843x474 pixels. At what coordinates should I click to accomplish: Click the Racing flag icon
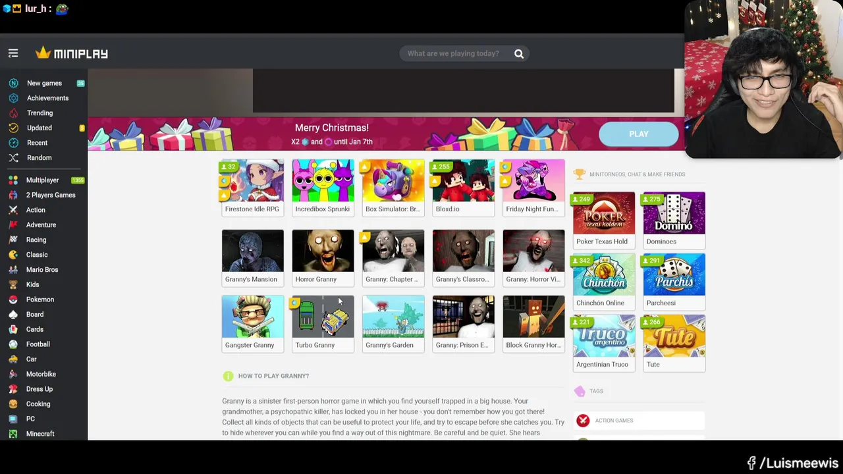tap(13, 240)
